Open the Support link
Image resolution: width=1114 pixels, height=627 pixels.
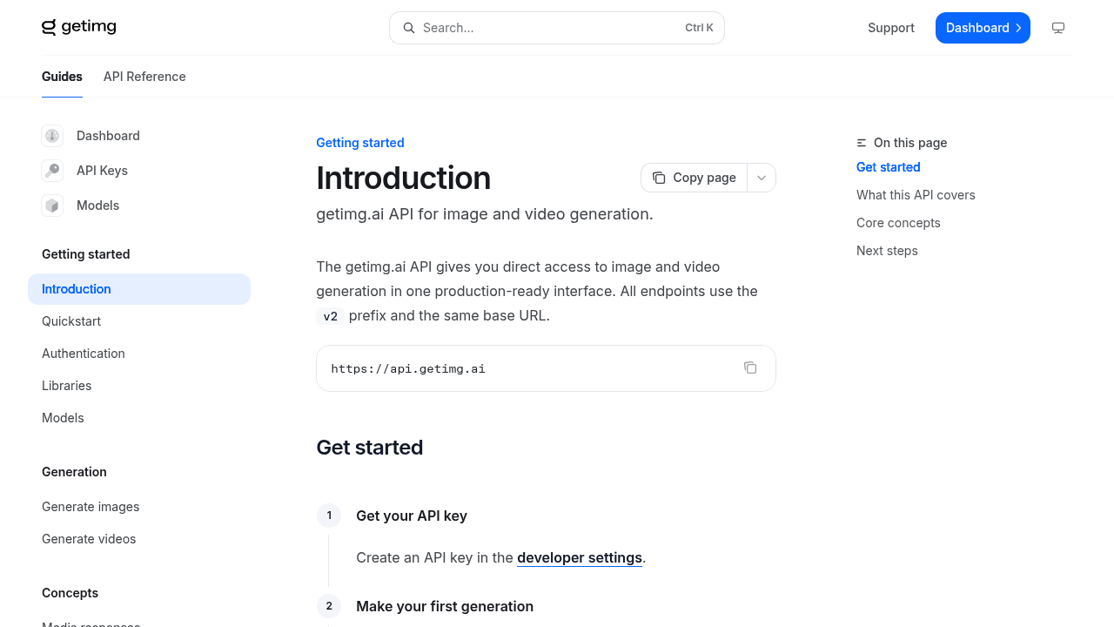[891, 28]
